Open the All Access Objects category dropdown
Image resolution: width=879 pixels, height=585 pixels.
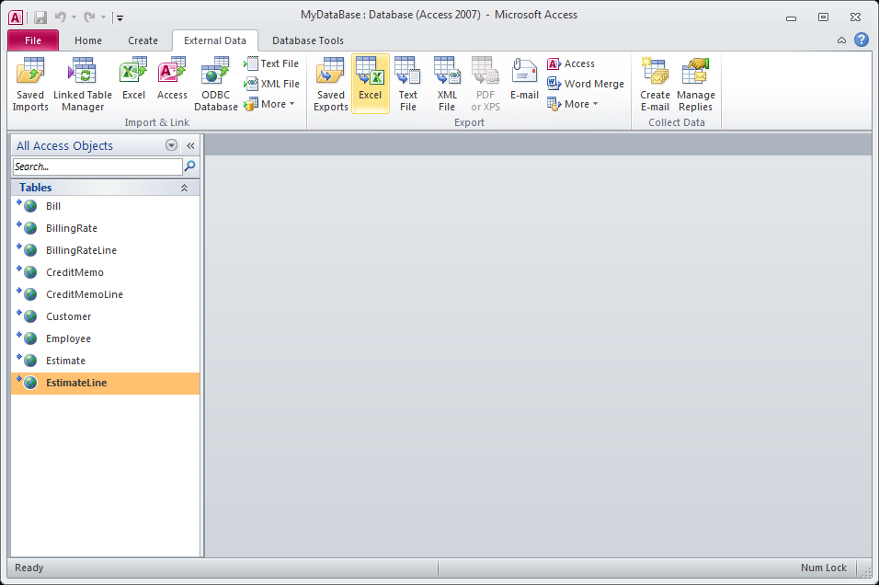point(172,145)
